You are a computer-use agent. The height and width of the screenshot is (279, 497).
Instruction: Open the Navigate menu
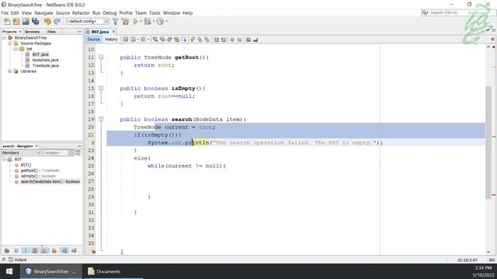[43, 13]
